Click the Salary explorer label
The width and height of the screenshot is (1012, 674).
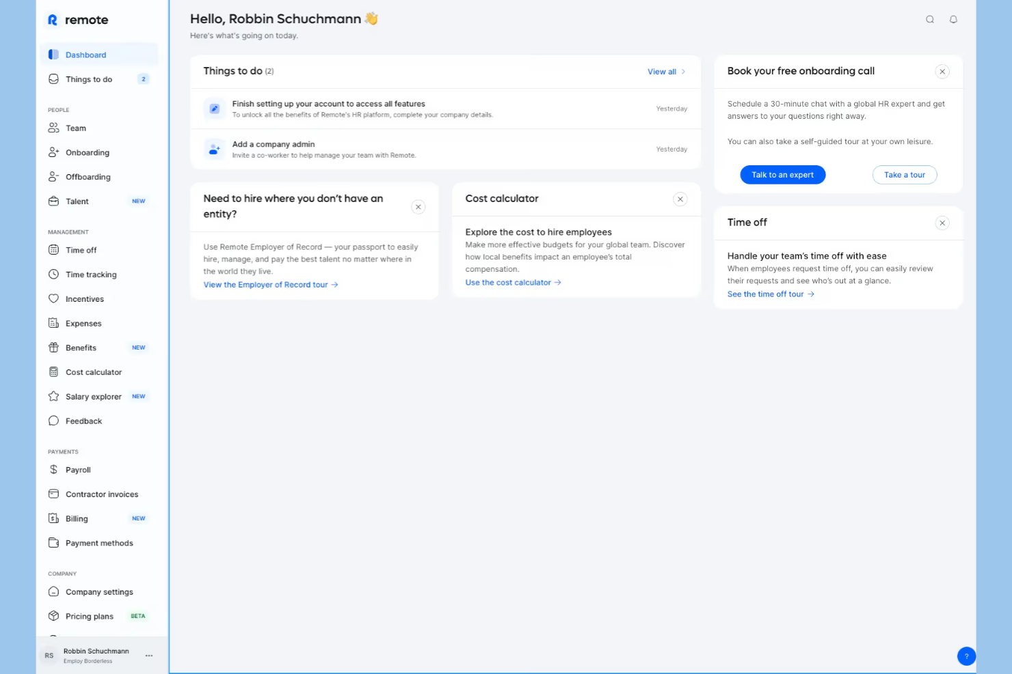94,397
